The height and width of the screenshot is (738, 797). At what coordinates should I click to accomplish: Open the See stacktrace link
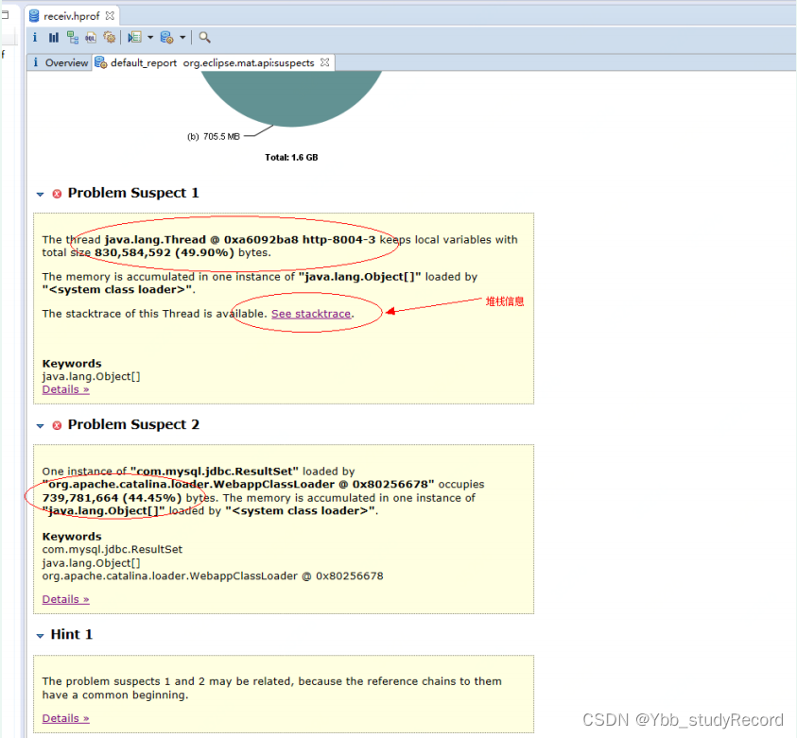311,314
